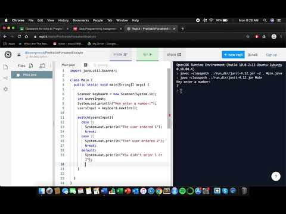Open the Bookmarks menu
Screen dimensions: 286x214
point(80,20)
